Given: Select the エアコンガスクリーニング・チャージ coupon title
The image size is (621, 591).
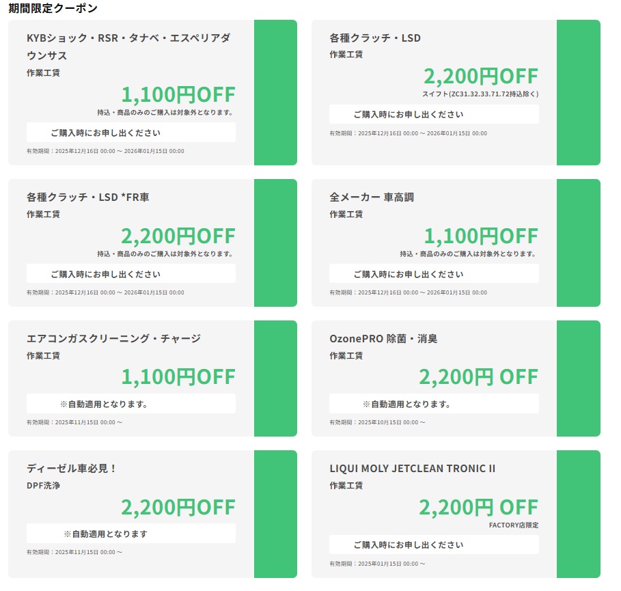Looking at the screenshot, I should tap(113, 339).
